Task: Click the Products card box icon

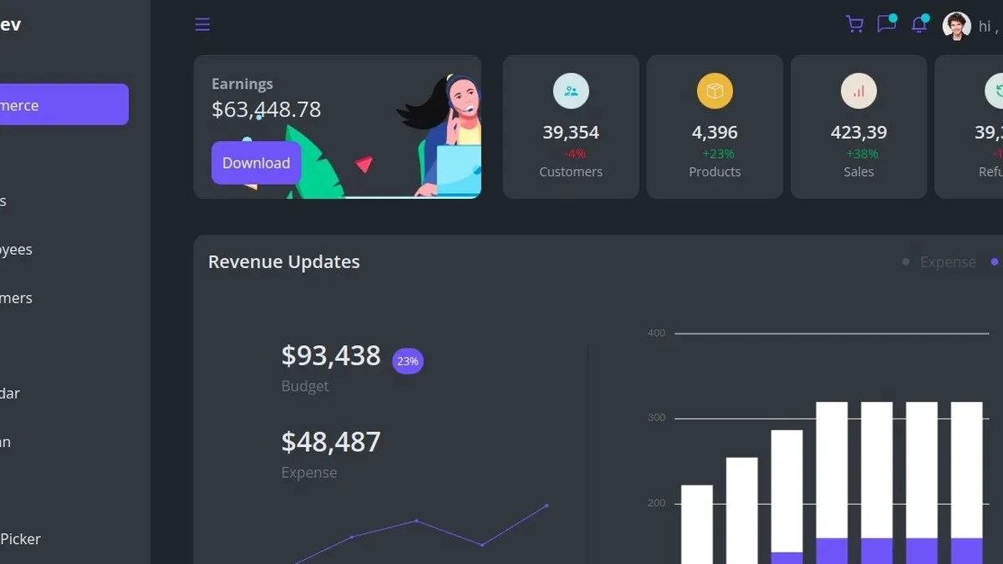Action: click(x=715, y=91)
